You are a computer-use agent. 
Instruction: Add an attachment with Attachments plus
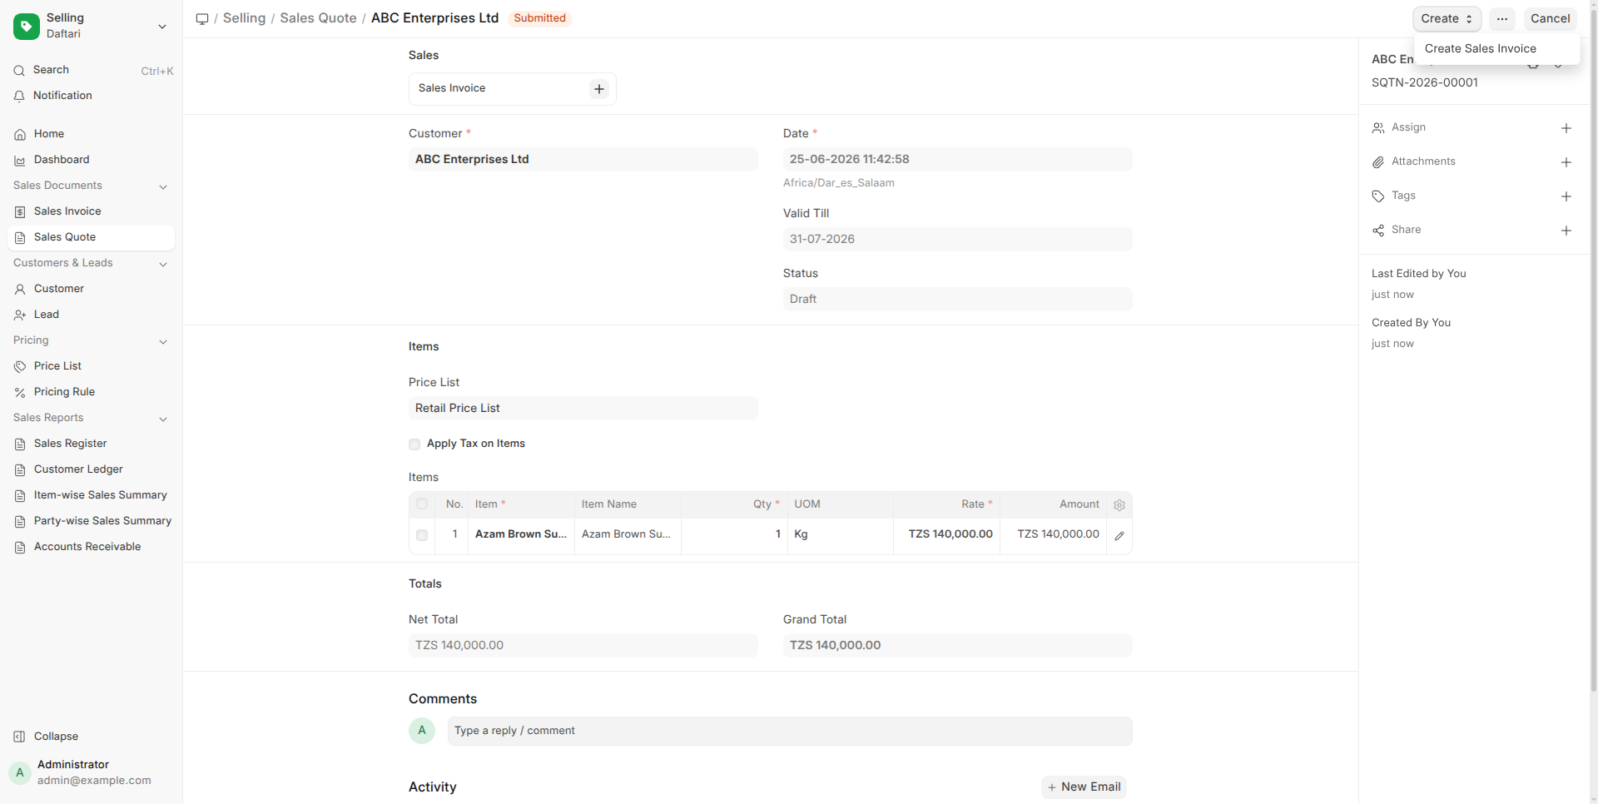[1566, 162]
